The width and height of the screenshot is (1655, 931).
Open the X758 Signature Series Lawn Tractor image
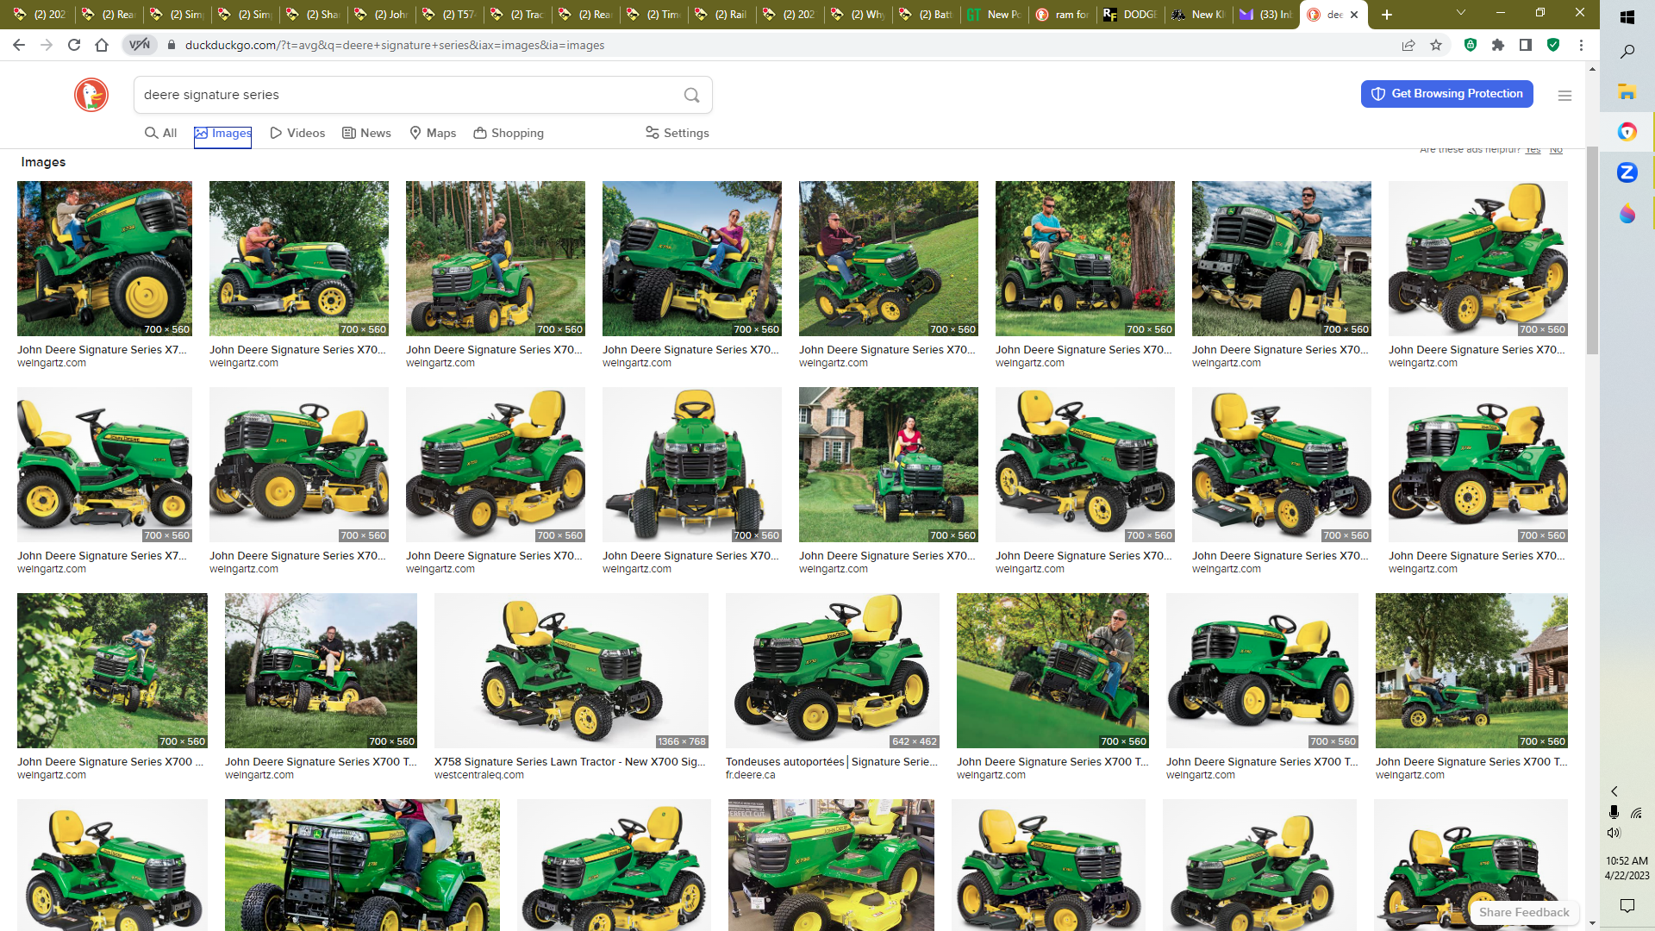(x=571, y=671)
